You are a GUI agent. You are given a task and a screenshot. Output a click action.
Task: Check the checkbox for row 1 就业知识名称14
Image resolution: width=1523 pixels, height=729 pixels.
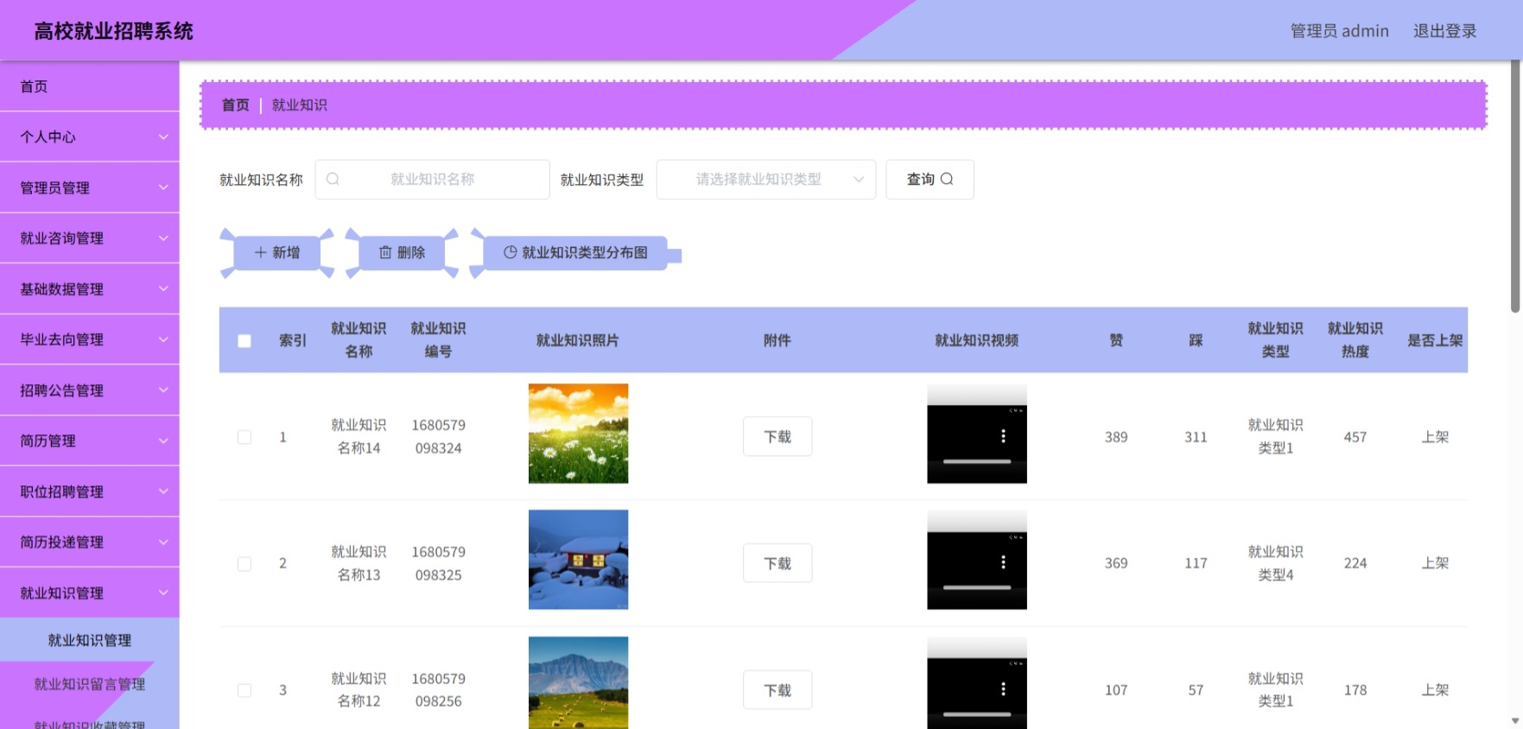tap(244, 437)
